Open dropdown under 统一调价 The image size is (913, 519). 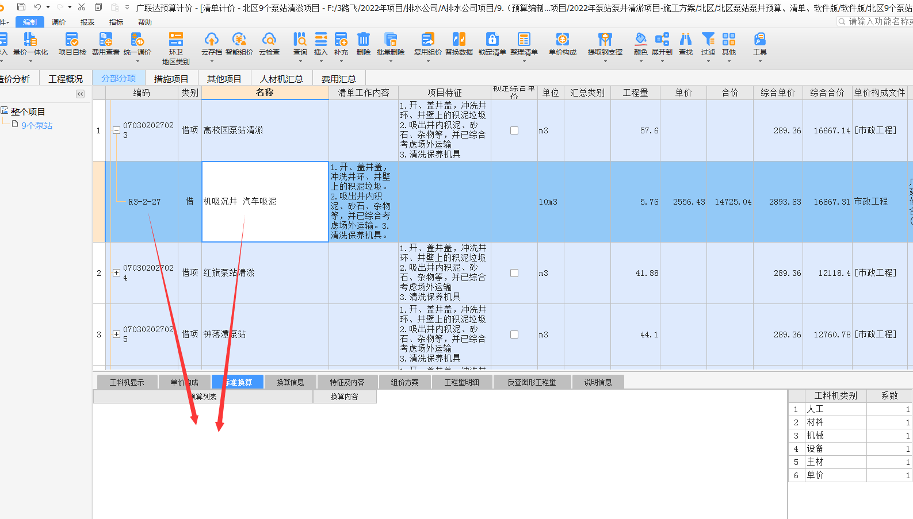[137, 61]
